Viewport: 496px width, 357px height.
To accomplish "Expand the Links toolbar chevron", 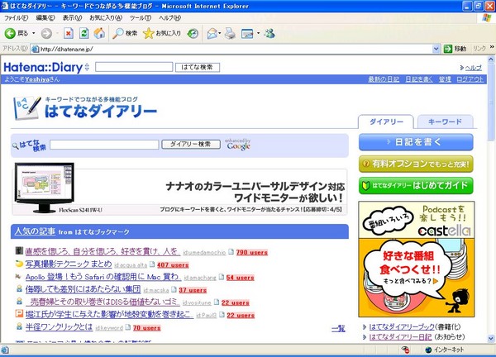I will pyautogui.click(x=492, y=47).
